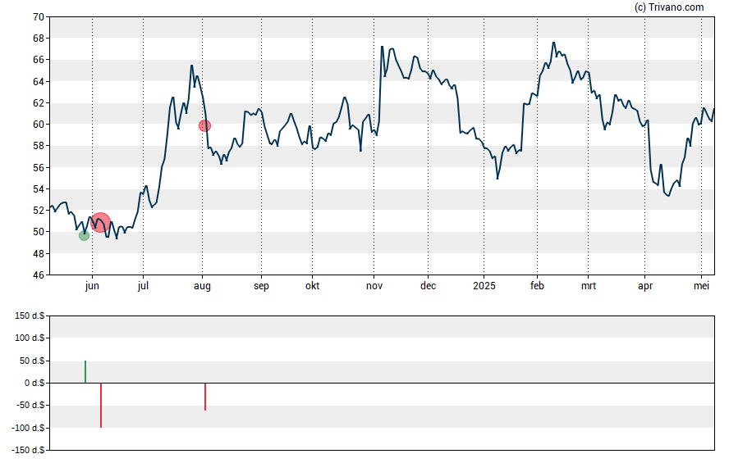Image resolution: width=729 pixels, height=463 pixels.
Task: Click the 'okt' axis label
Action: pyautogui.click(x=313, y=286)
